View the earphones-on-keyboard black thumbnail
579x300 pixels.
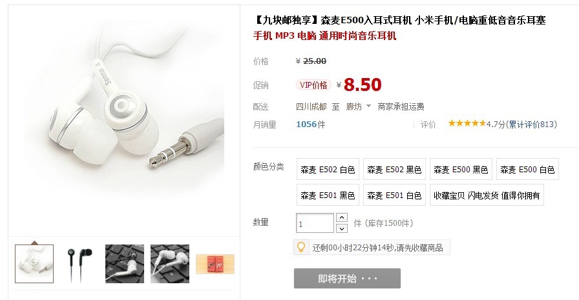pyautogui.click(x=125, y=264)
